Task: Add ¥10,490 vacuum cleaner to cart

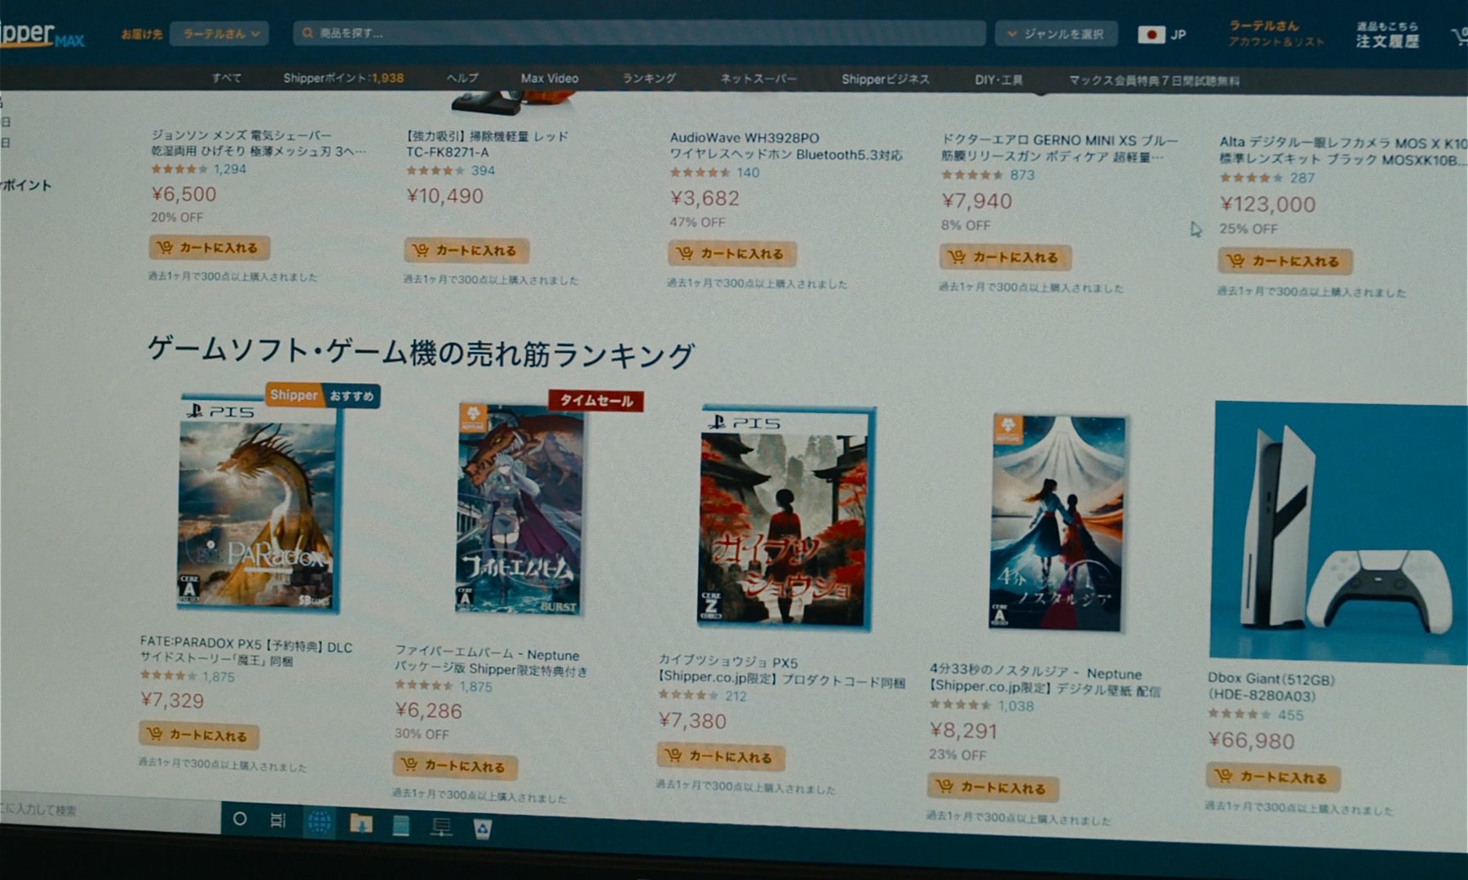Action: tap(466, 250)
